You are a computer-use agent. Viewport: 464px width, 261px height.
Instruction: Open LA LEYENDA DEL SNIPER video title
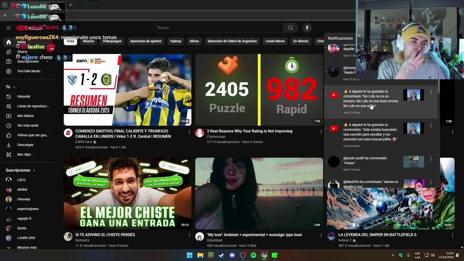click(377, 235)
